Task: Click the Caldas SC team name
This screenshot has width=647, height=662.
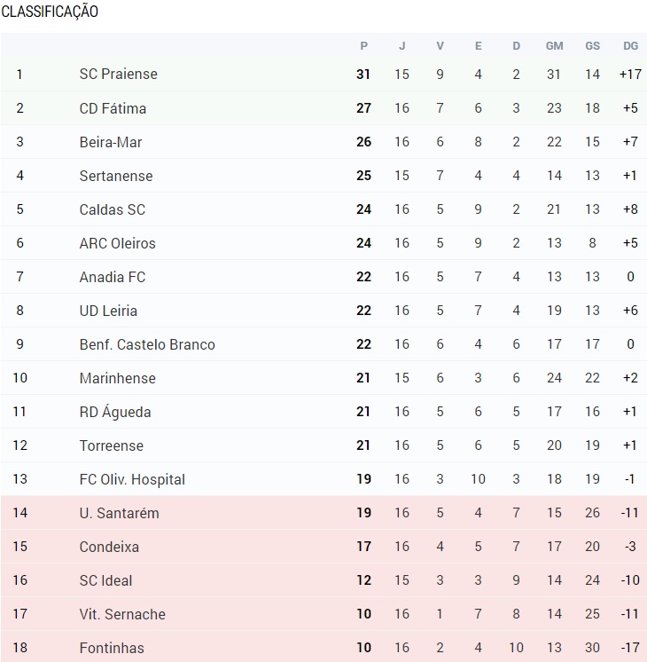Action: coord(112,209)
